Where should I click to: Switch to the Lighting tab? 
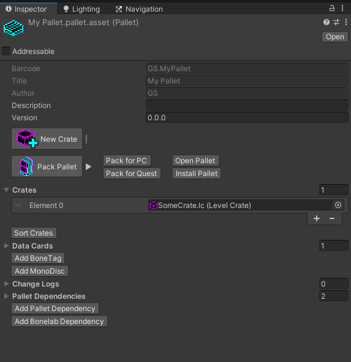click(81, 9)
